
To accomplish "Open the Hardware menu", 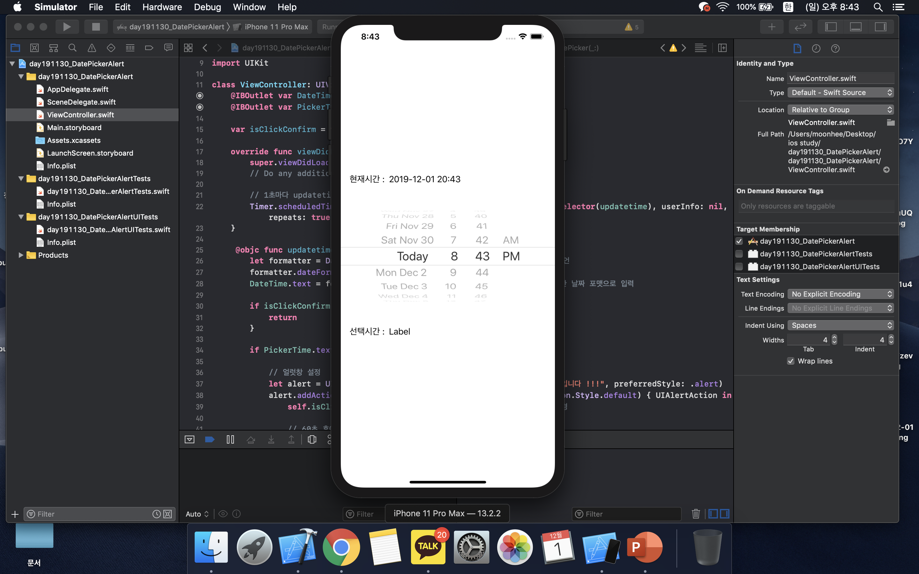I will click(x=162, y=7).
